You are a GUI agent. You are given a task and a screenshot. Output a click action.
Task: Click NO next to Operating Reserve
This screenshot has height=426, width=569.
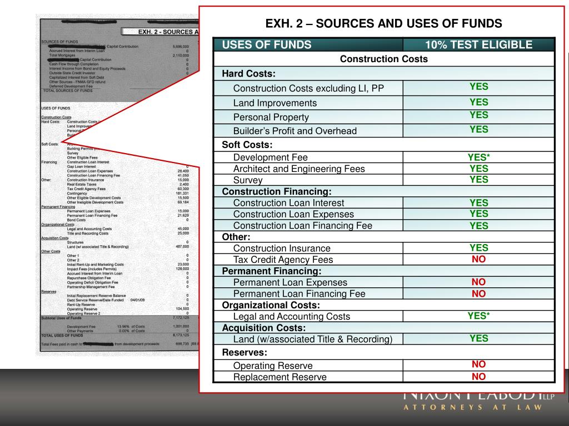point(478,364)
